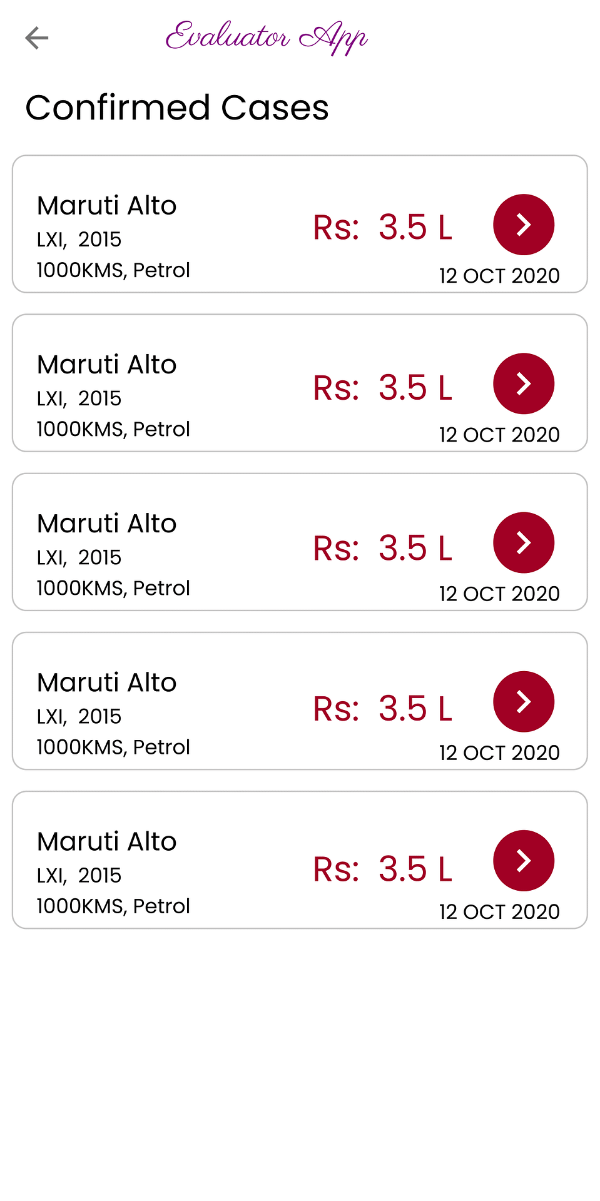Select 12 OCT 2020 date in second card
The height and width of the screenshot is (1201, 600).
499,435
